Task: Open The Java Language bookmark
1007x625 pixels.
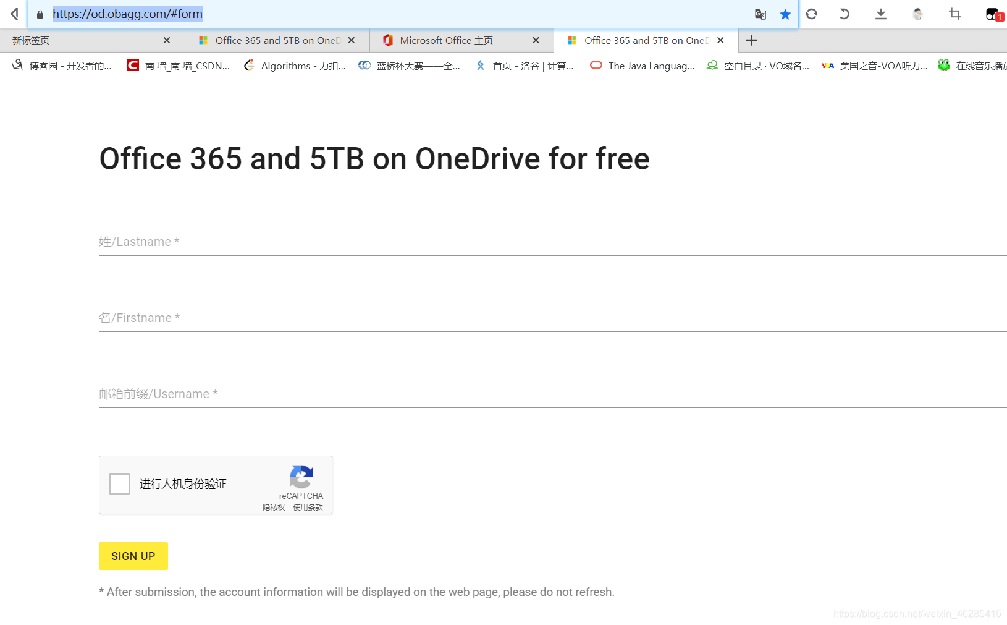Action: pos(643,66)
